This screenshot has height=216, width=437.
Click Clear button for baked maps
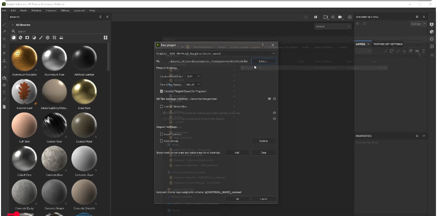(x=264, y=153)
